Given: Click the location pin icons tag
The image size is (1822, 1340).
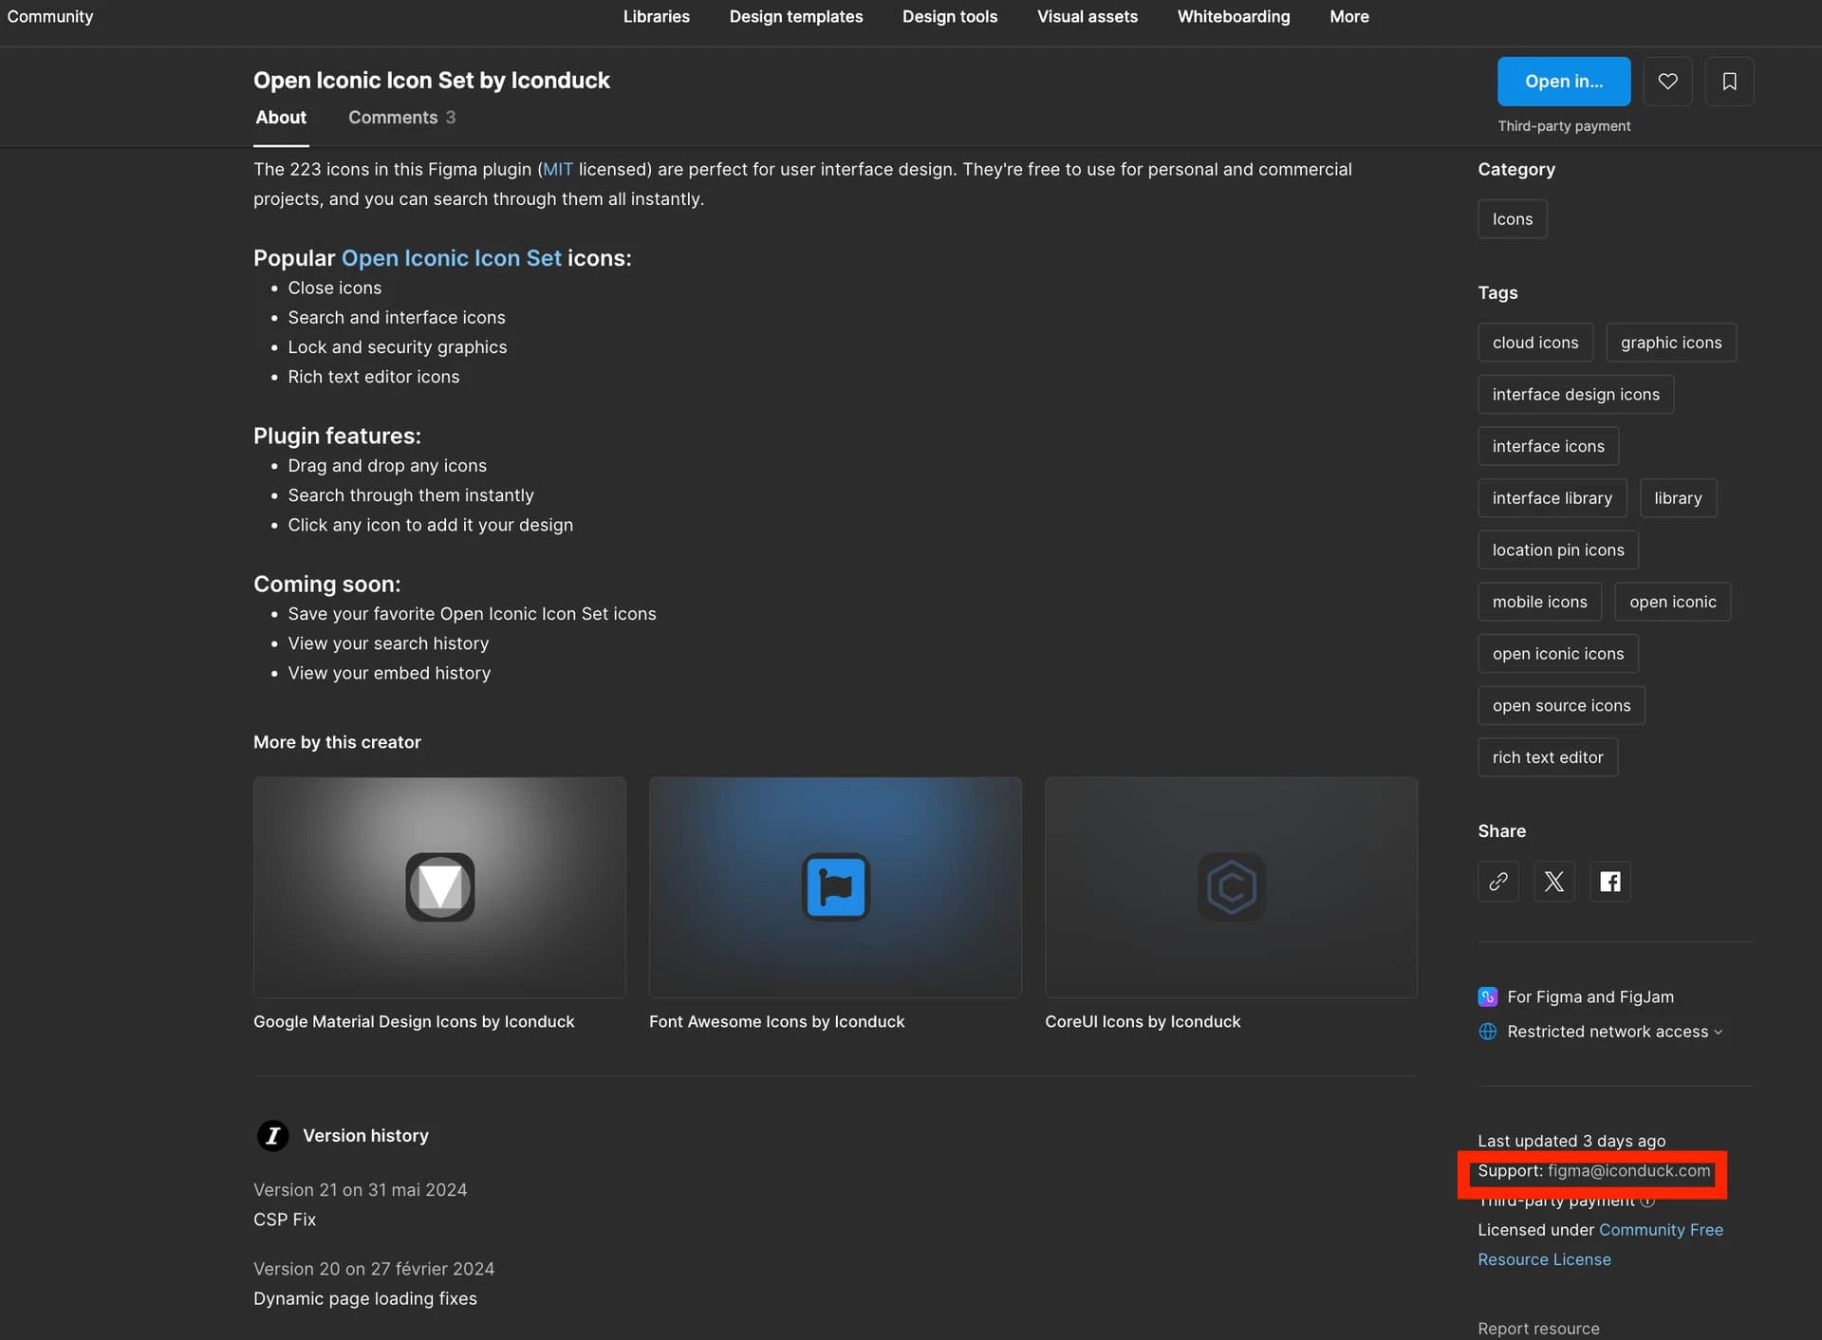Looking at the screenshot, I should [1558, 550].
